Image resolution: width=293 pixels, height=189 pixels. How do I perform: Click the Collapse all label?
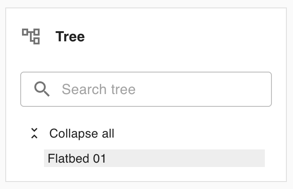click(81, 134)
